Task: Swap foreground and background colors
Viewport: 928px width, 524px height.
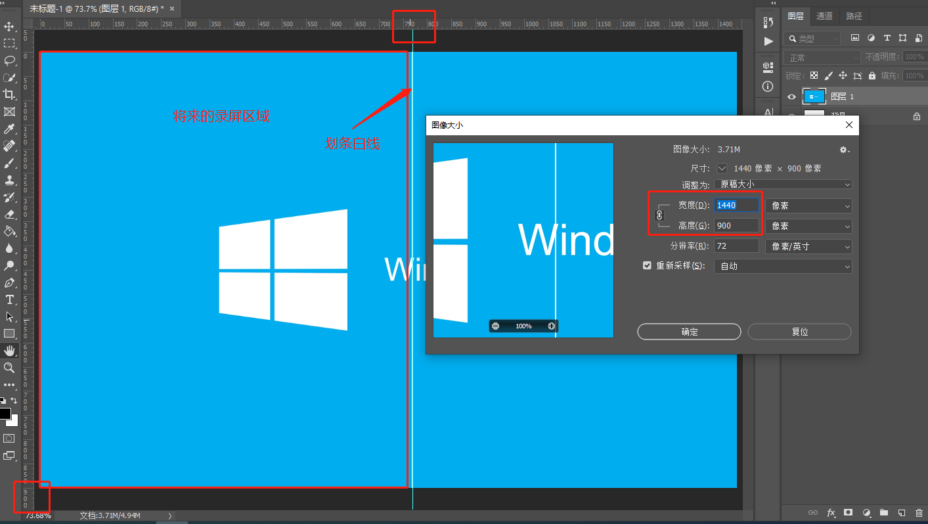Action: [14, 400]
